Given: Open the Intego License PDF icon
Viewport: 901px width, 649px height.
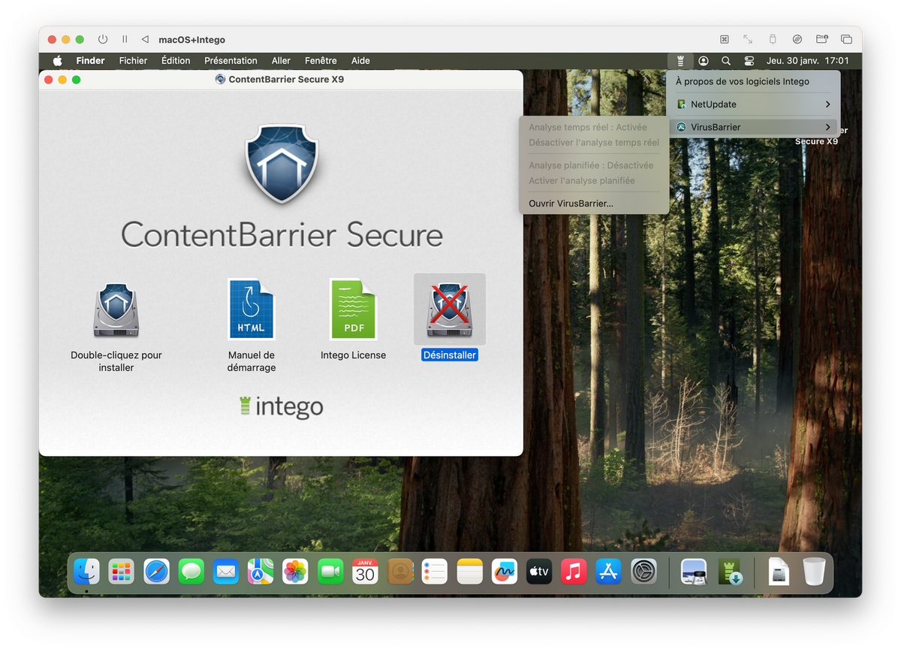Looking at the screenshot, I should tap(353, 309).
